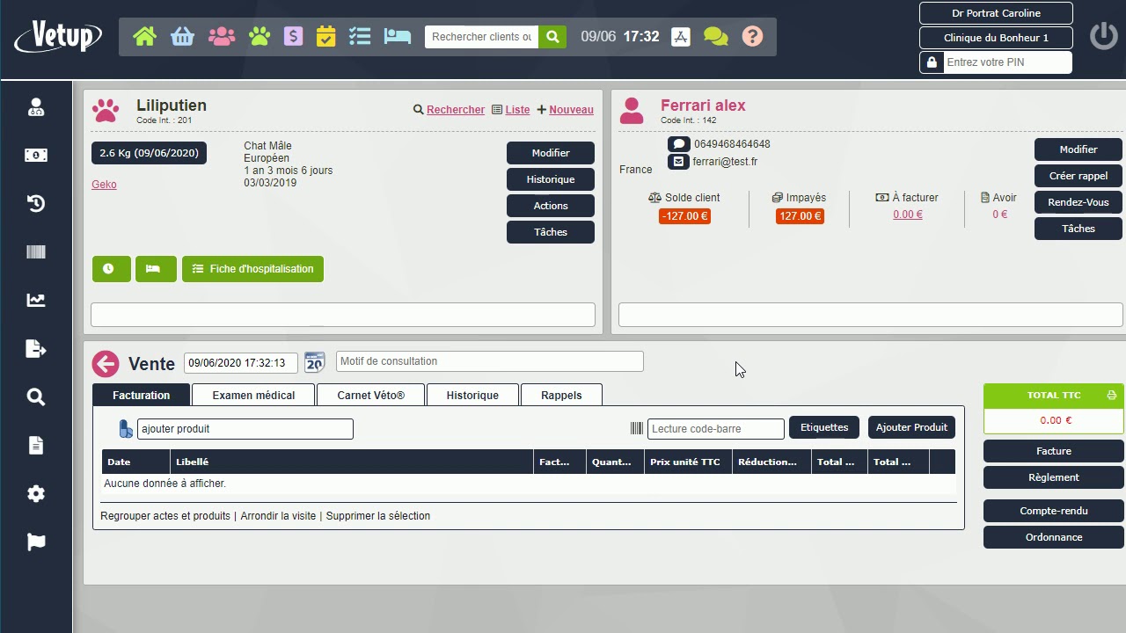Switch to the Examen médical tab
The image size is (1126, 633).
tap(252, 395)
